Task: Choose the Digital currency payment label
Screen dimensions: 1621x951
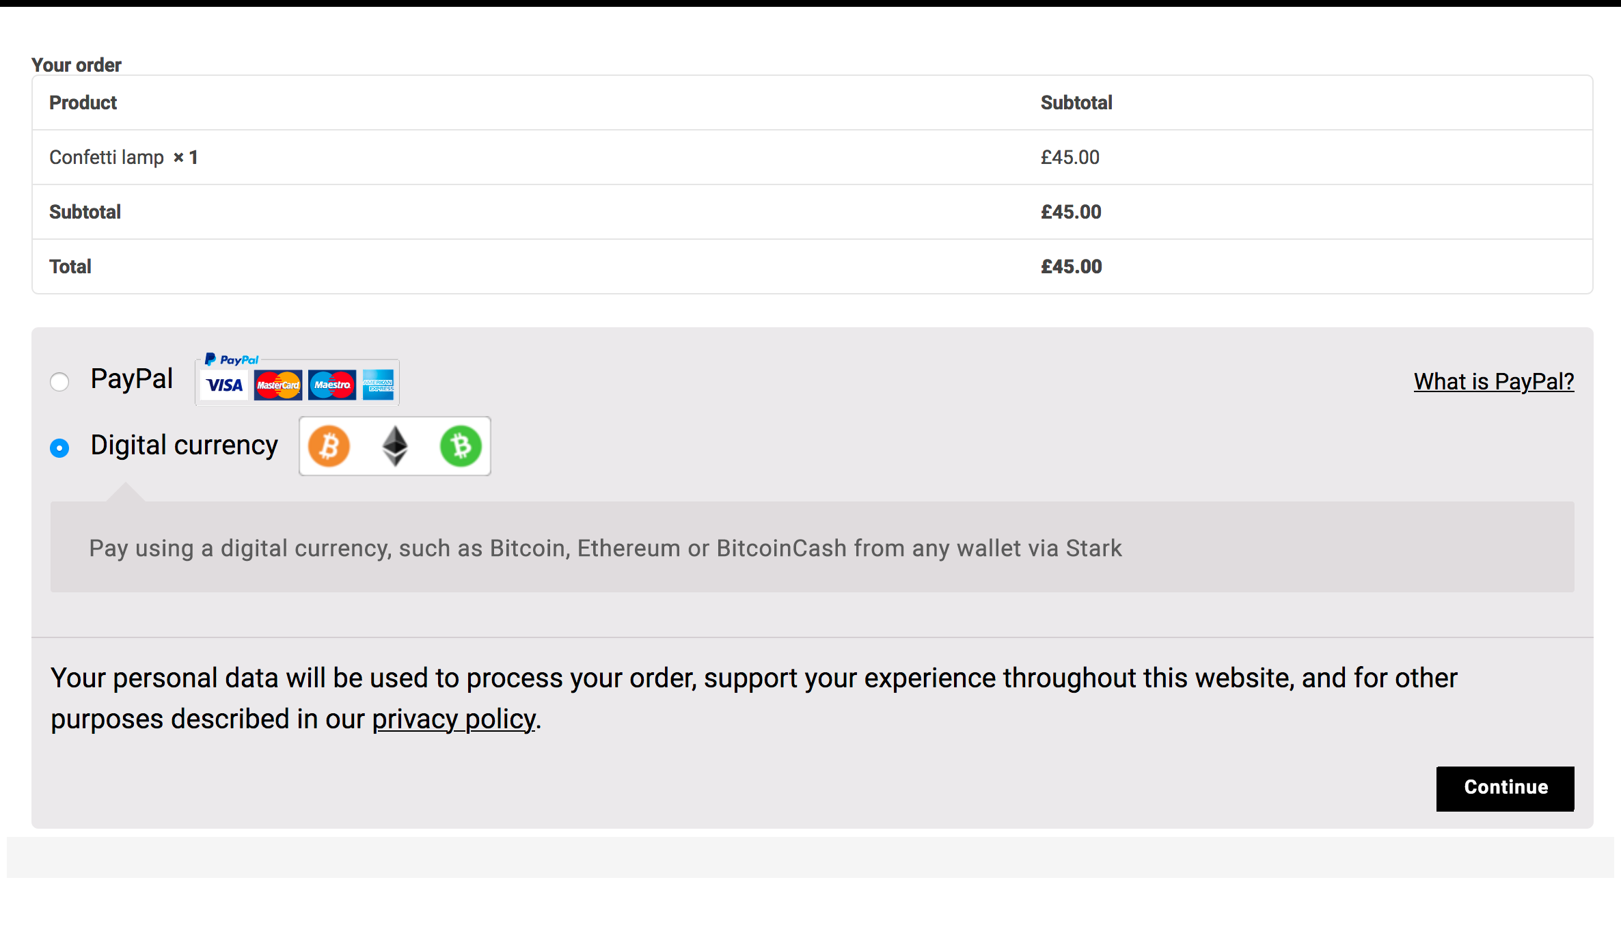Action: (185, 445)
